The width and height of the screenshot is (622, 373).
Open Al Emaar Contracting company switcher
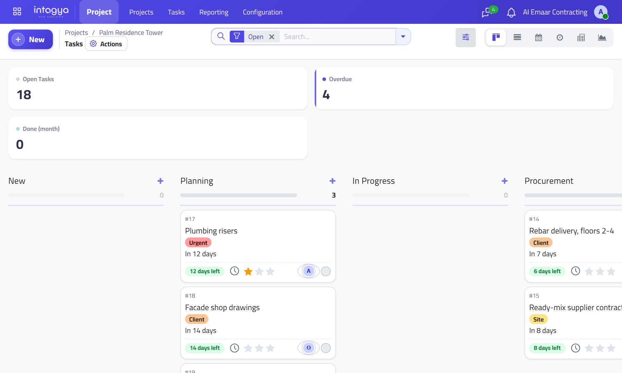[555, 12]
